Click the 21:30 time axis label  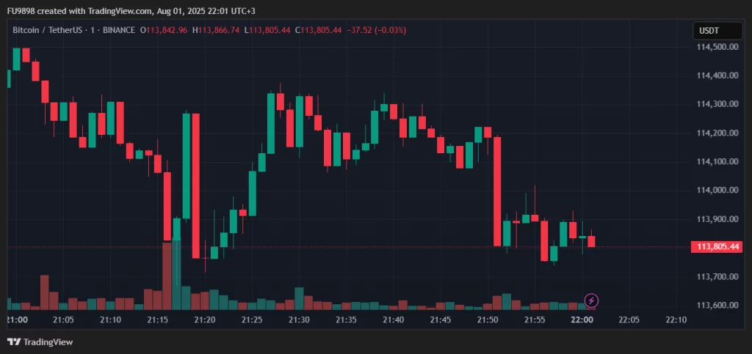299,320
